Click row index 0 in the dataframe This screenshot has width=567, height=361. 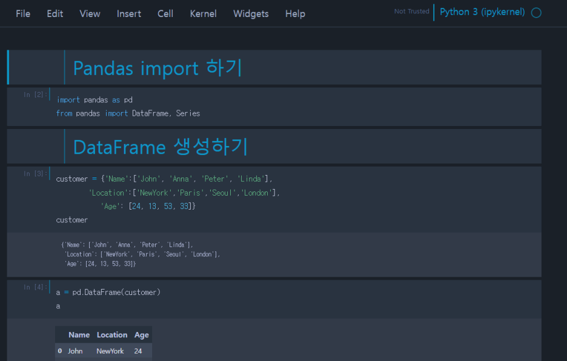59,351
